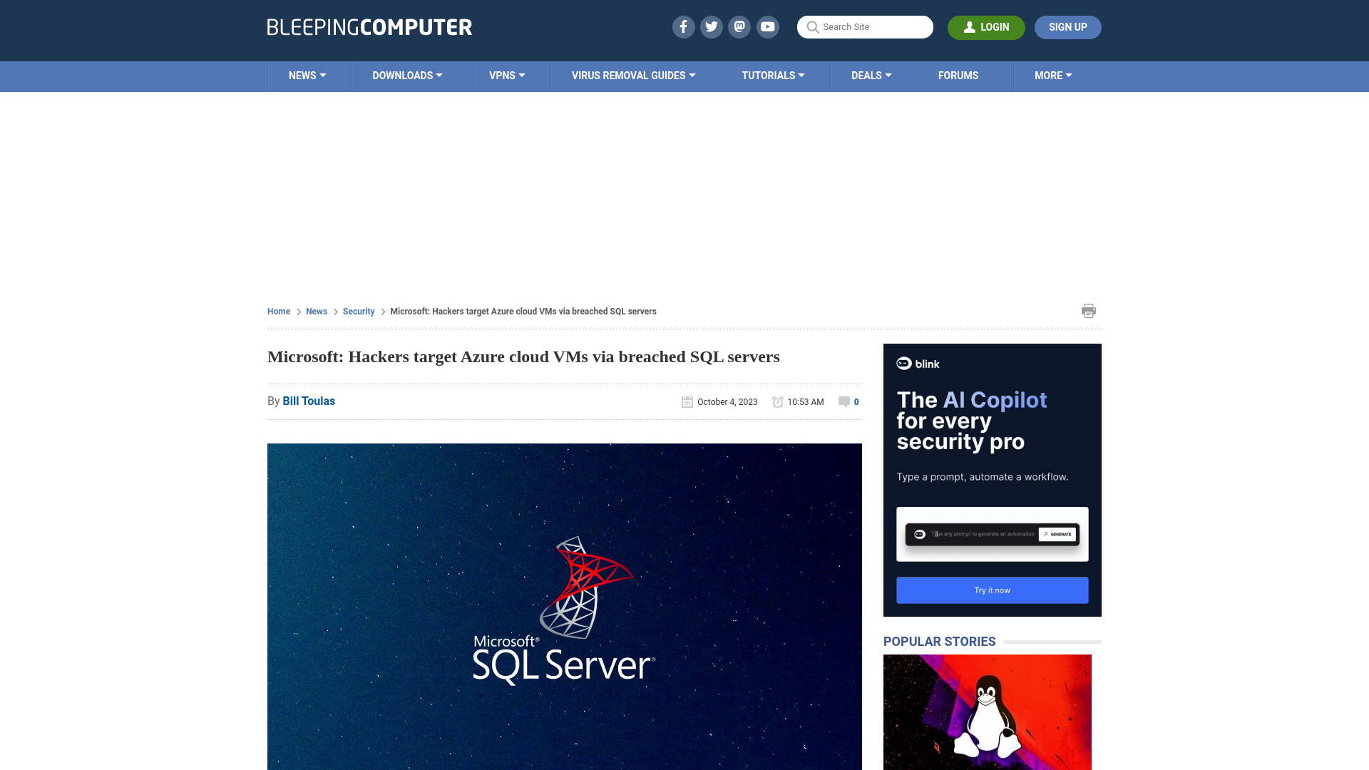This screenshot has width=1369, height=770.
Task: Expand the MORE navigation dropdown
Action: 1053,75
